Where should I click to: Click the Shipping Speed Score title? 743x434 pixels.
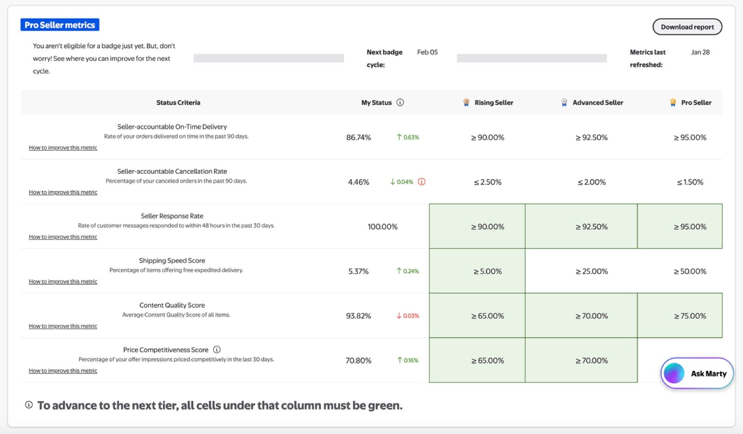point(172,260)
